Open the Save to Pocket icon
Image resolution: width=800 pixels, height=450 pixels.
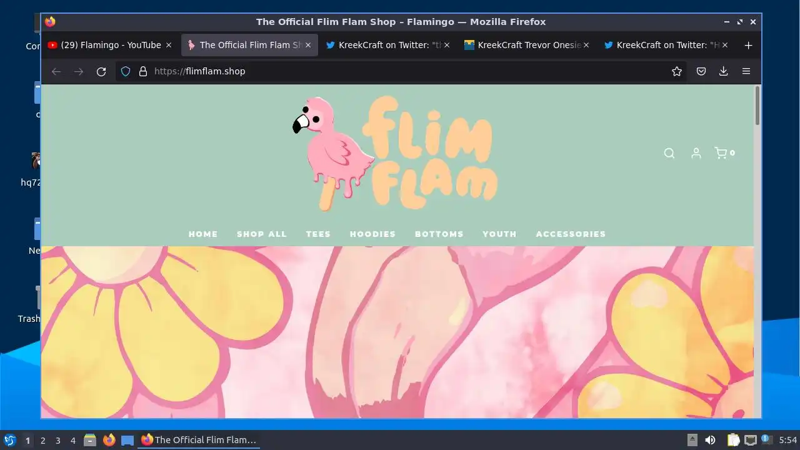coord(701,71)
